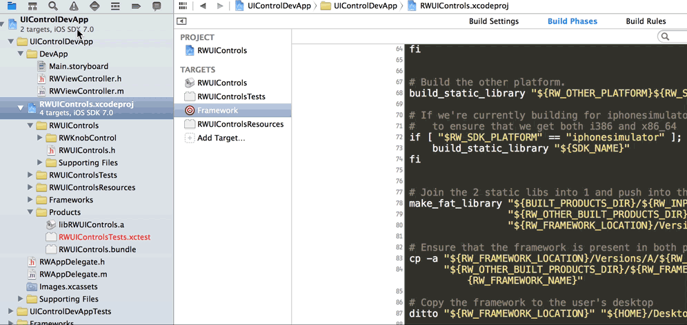687x325 pixels.
Task: Select Images.xcassets in the navigator
Action: pyautogui.click(x=68, y=287)
